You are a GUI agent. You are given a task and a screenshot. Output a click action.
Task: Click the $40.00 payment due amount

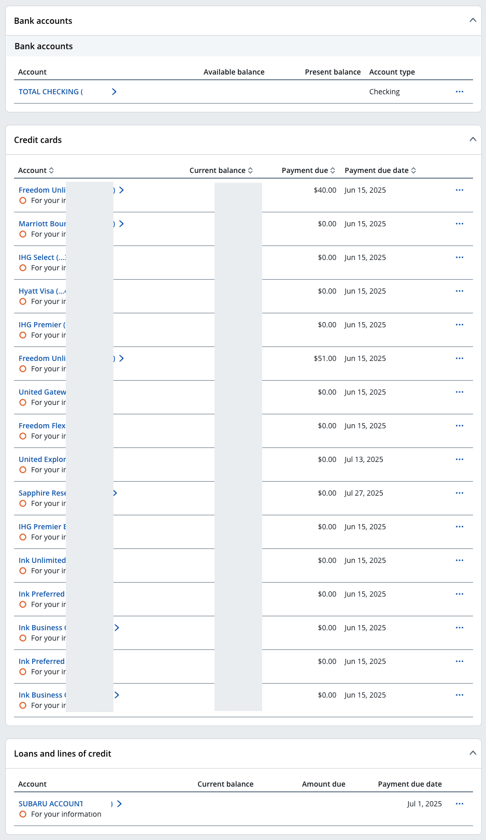click(325, 190)
